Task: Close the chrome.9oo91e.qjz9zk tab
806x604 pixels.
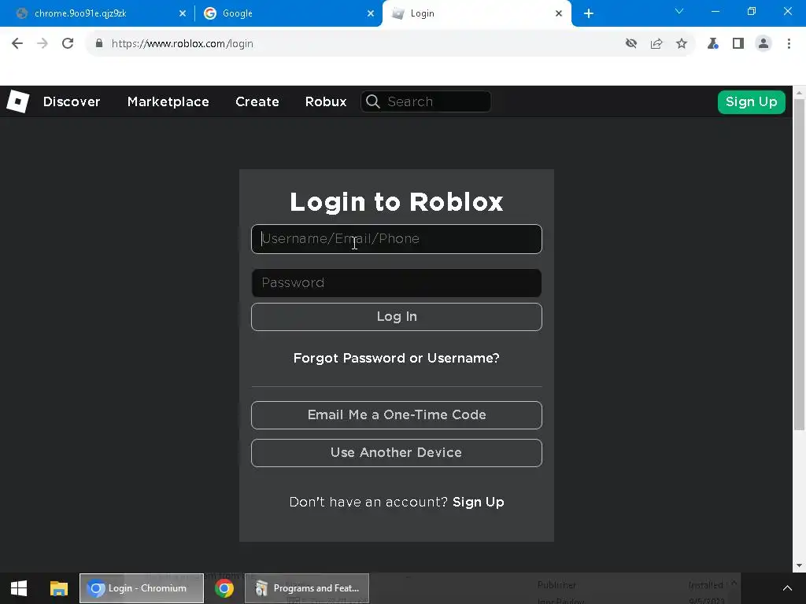Action: [183, 13]
